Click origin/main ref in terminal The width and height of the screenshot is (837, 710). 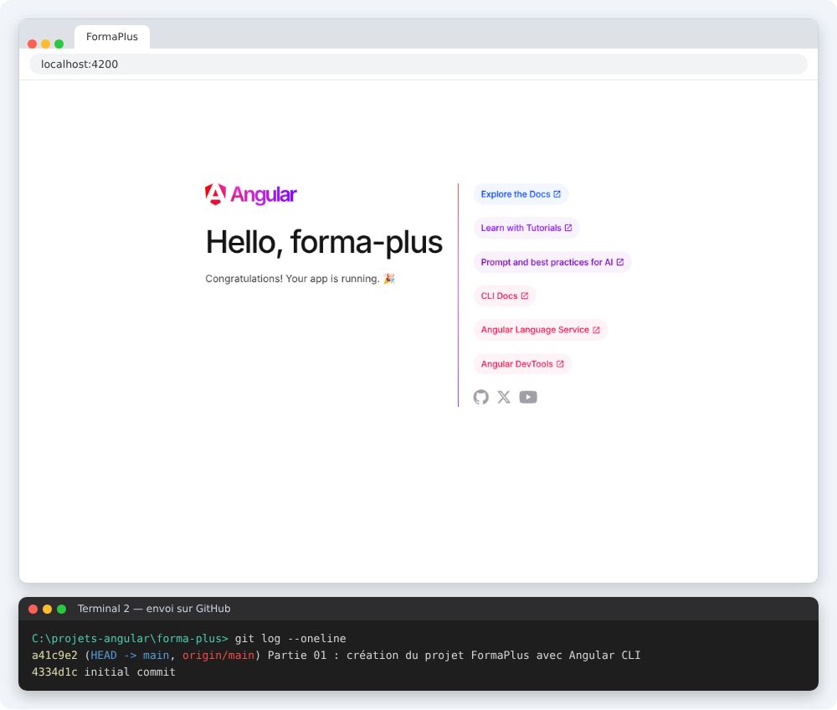coord(218,655)
